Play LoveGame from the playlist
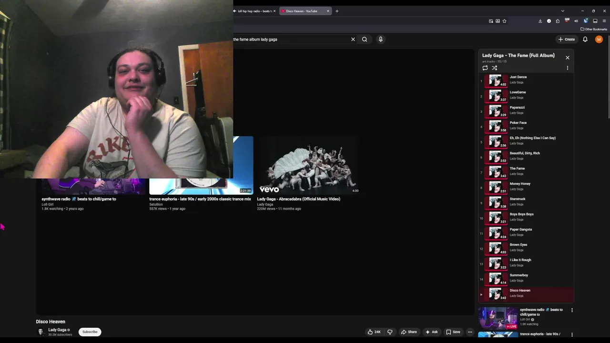 point(527,96)
